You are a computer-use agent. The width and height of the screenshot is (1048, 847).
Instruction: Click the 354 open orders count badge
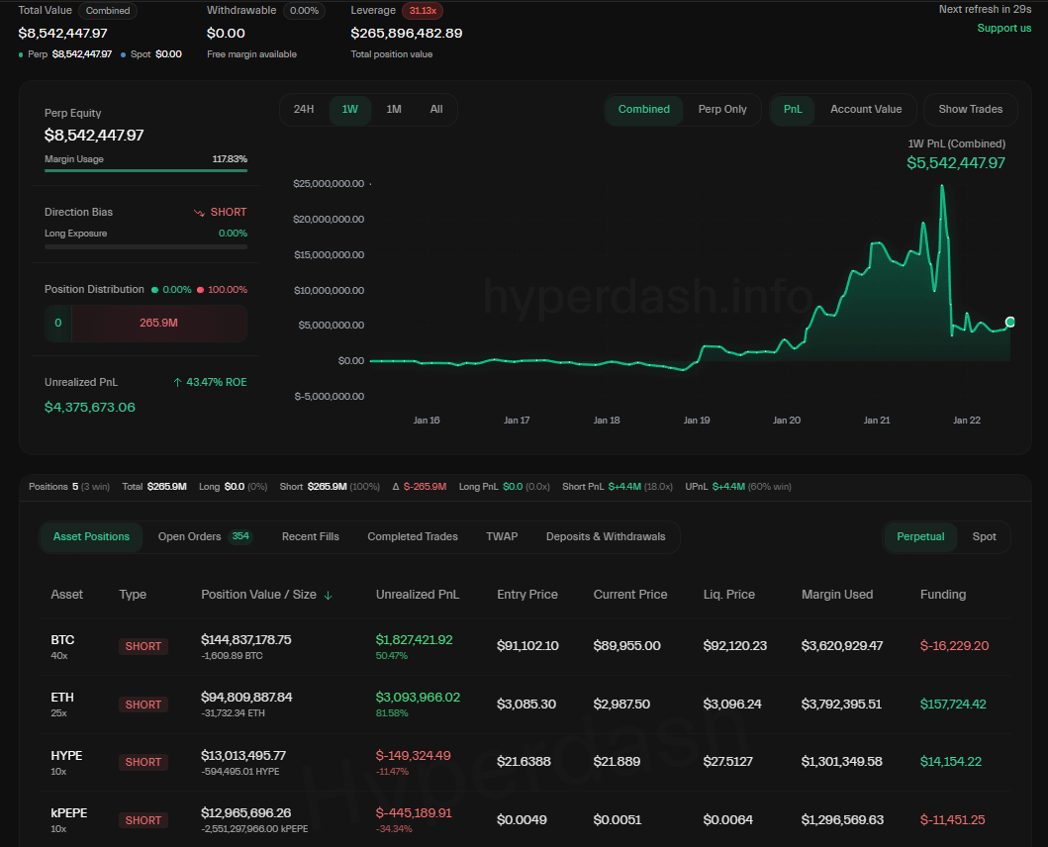coord(240,536)
